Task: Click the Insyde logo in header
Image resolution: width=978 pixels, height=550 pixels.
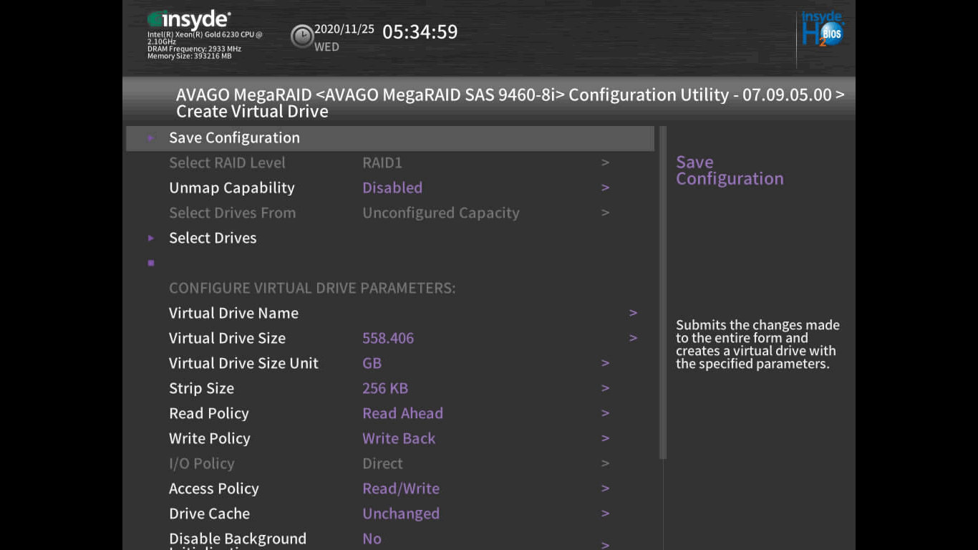Action: click(x=190, y=20)
